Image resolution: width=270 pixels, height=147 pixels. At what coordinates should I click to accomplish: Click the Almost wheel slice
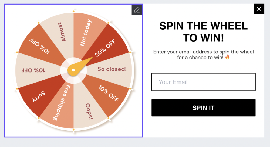62,32
